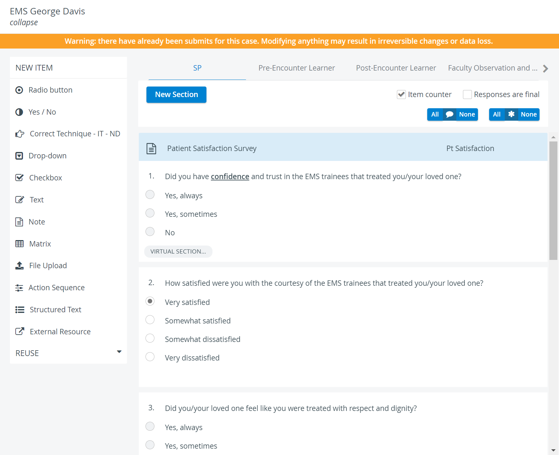Uncheck the Item counter checkbox
Screen dimensions: 559x455
pos(401,95)
